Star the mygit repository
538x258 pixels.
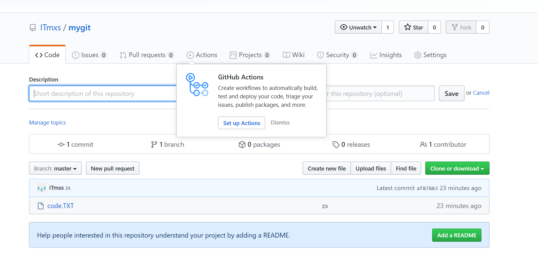pos(413,27)
